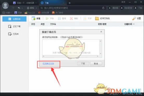
Task: Click the home icon in navigation bar
Action: tap(28, 8)
